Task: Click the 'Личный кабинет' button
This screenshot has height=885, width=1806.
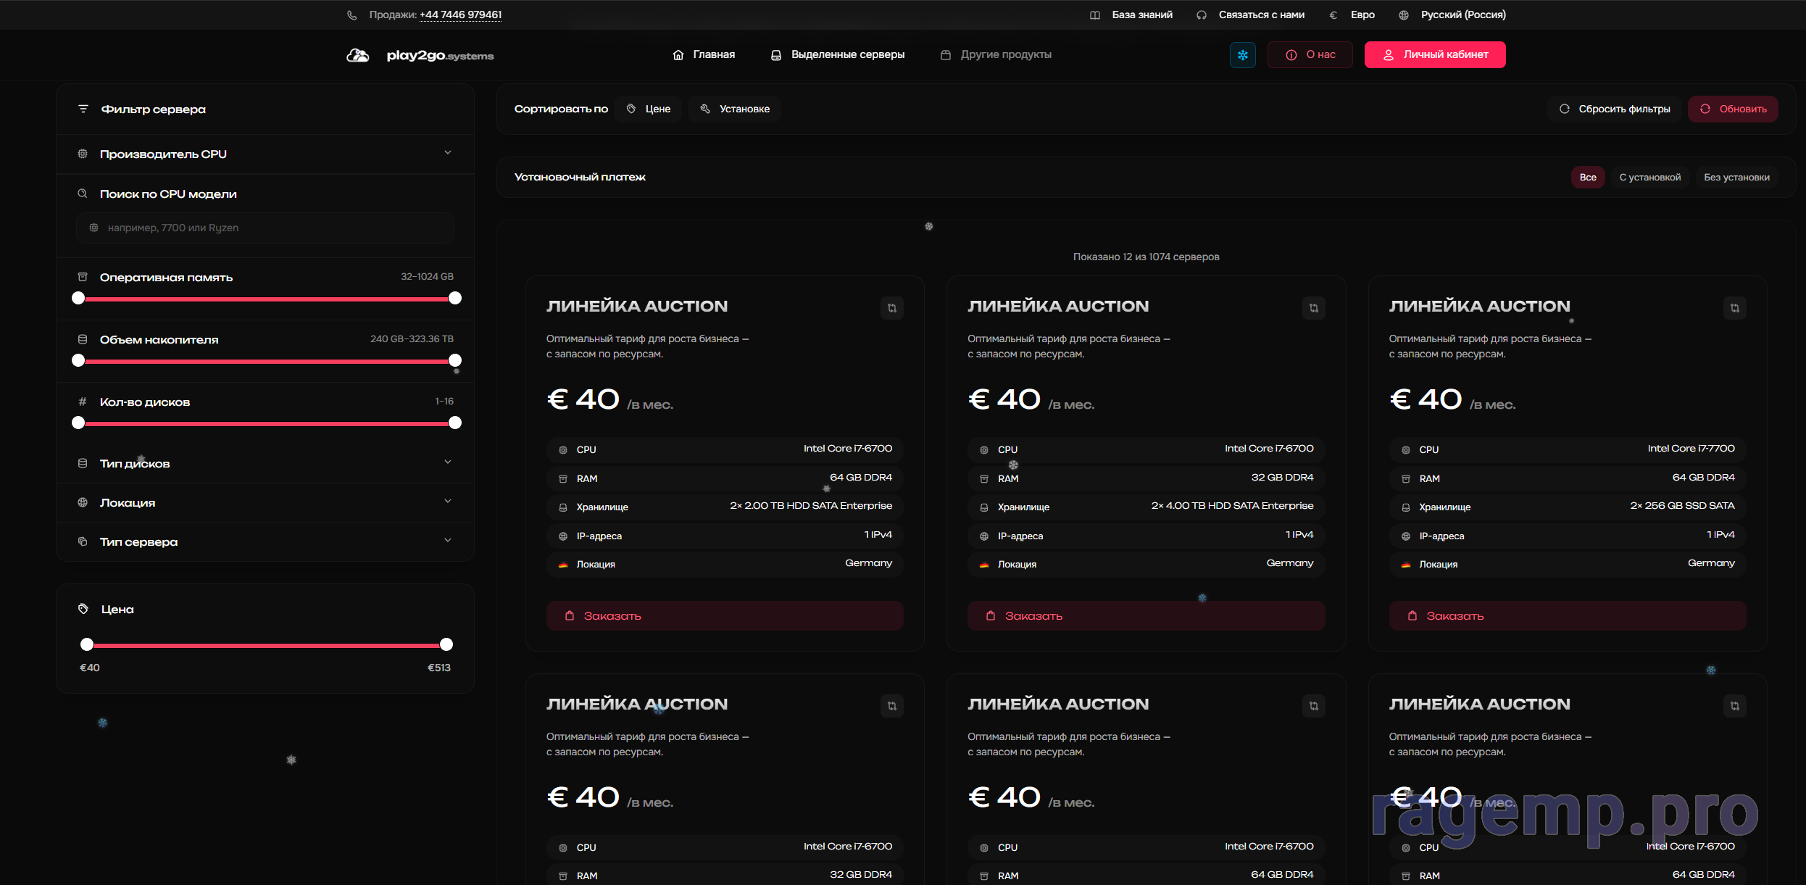Action: coord(1434,55)
